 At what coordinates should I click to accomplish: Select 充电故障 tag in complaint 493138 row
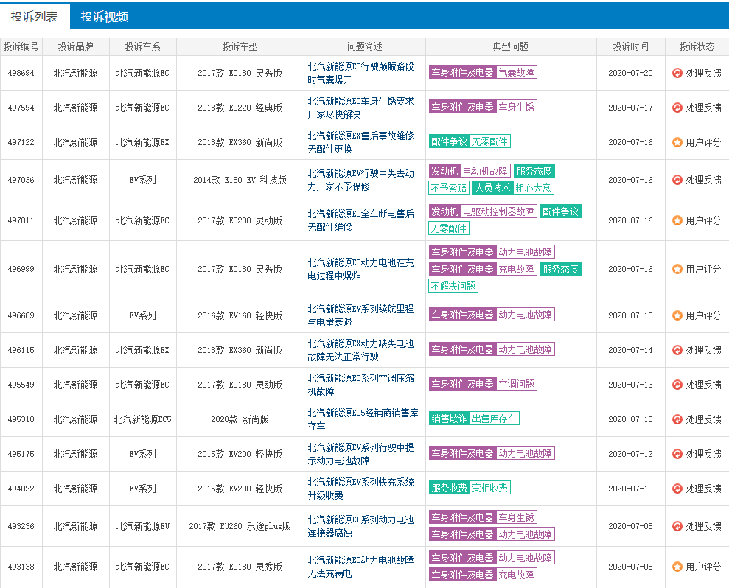pos(516,575)
